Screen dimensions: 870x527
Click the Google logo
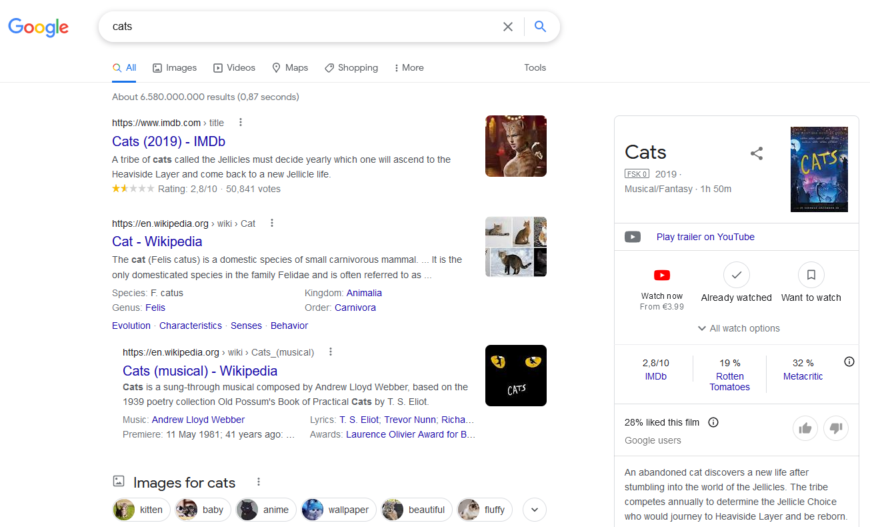pyautogui.click(x=39, y=27)
